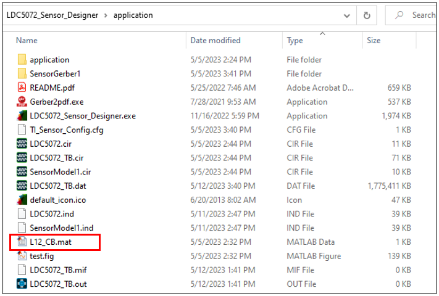Image resolution: width=439 pixels, height=296 pixels.
Task: Open the SensorGerber1 folder icon
Action: 22,74
